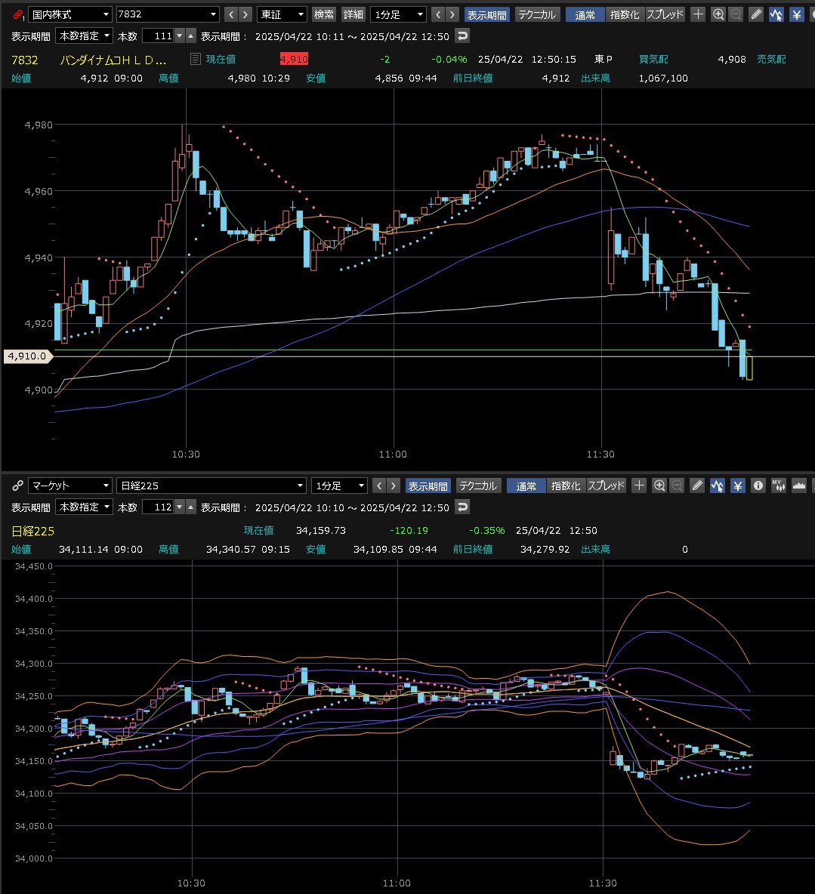Click the 本数 field showing 111

(x=158, y=36)
